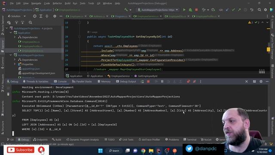Pause program with the debug pause icon

click(162, 81)
